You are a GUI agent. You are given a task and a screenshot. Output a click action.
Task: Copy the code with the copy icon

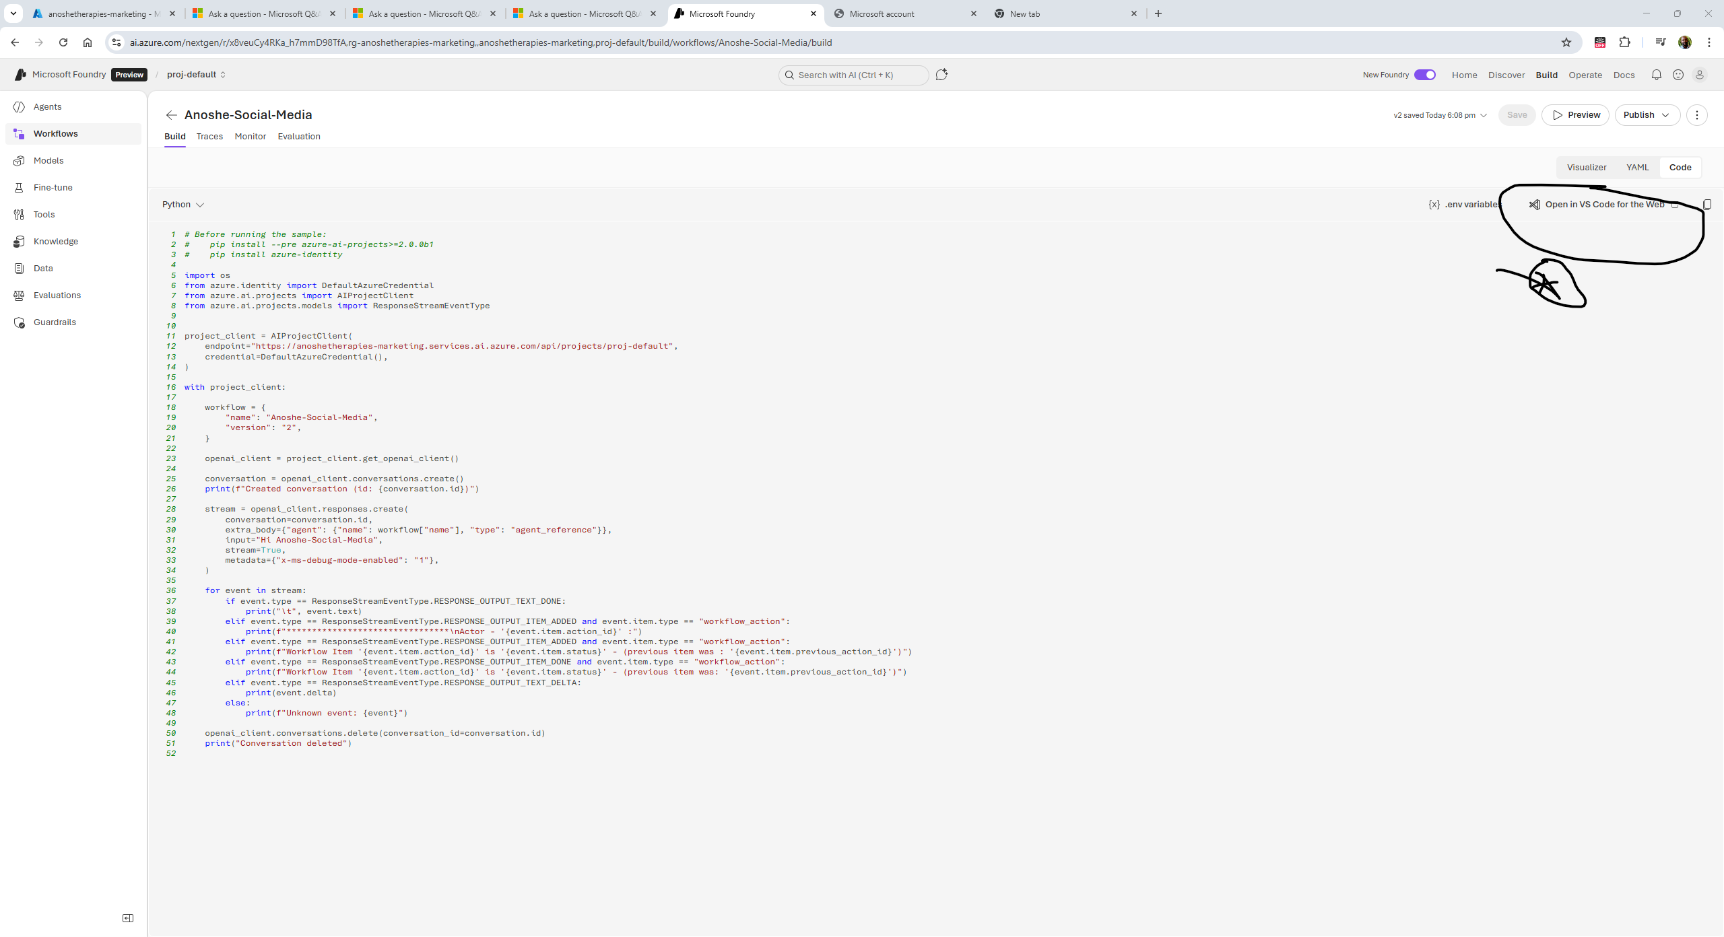[1706, 204]
